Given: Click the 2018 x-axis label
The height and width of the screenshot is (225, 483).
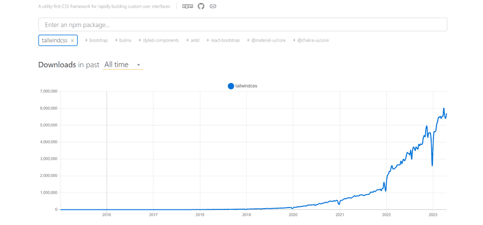Looking at the screenshot, I should tap(200, 215).
